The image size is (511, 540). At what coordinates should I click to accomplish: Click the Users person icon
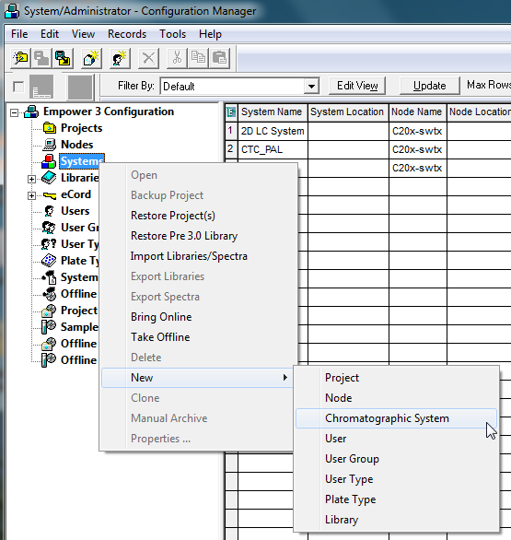50,211
